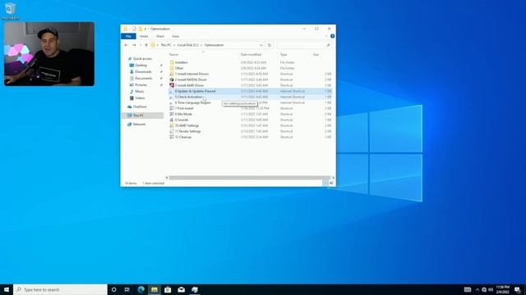This screenshot has height=295, width=526.
Task: Open File Explorer taskbar icon
Action: (x=155, y=289)
